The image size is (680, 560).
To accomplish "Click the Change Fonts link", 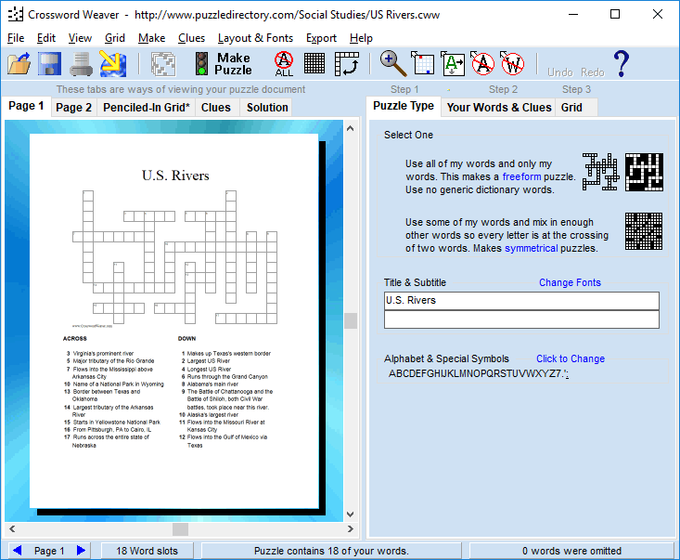I will coord(570,282).
